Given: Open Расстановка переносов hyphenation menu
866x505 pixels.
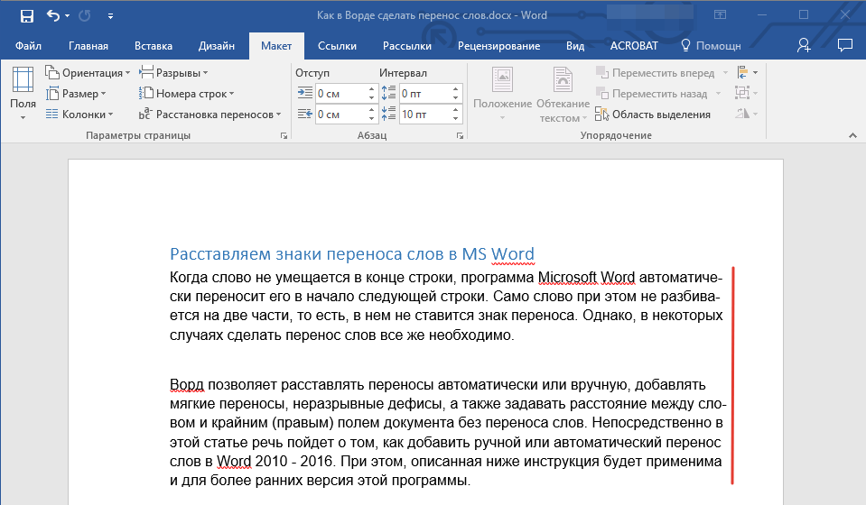Looking at the screenshot, I should [x=210, y=115].
